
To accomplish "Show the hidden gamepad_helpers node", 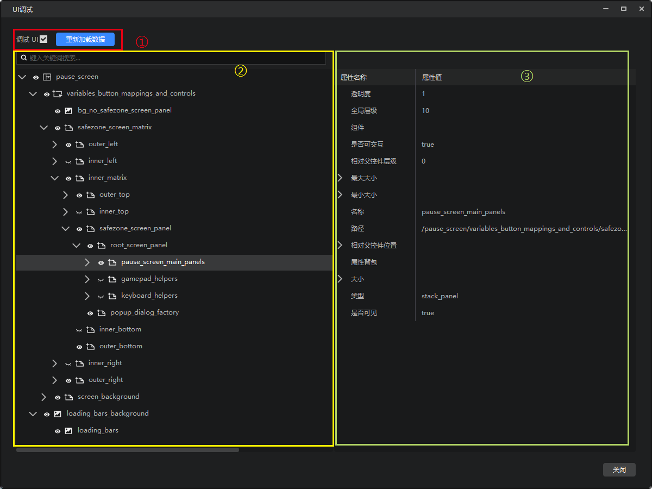I will (101, 280).
